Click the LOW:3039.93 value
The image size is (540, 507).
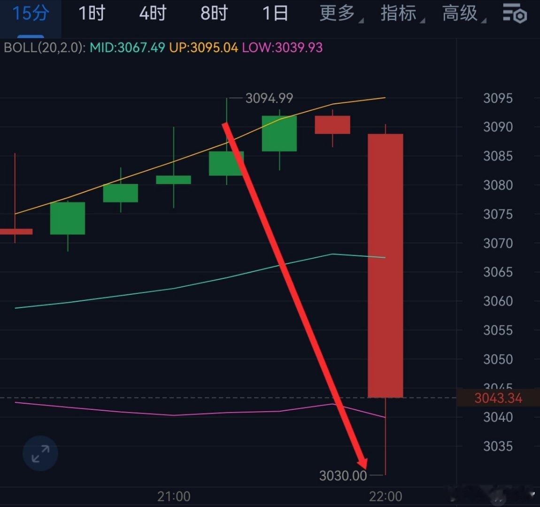coord(282,47)
